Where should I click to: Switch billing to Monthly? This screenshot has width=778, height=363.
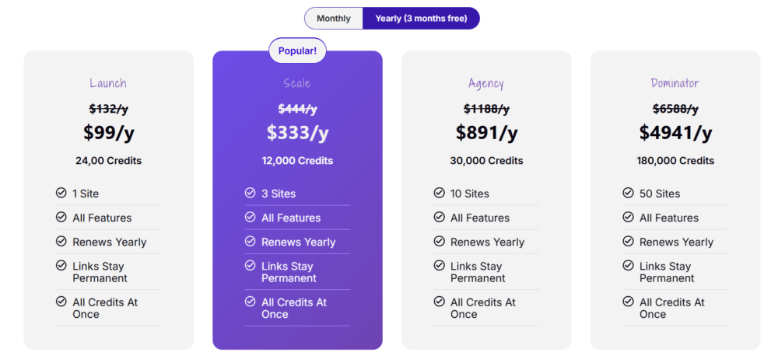click(x=334, y=18)
